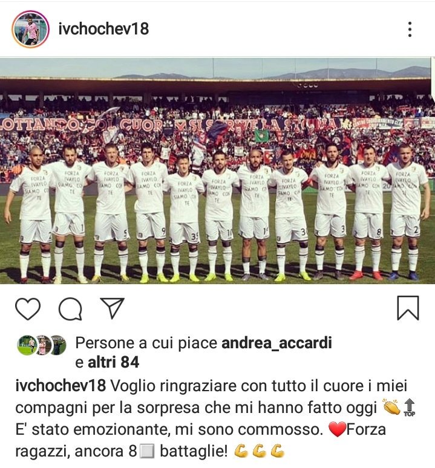
Task: Open the ivchochev18 username in caption
Action: [61, 385]
